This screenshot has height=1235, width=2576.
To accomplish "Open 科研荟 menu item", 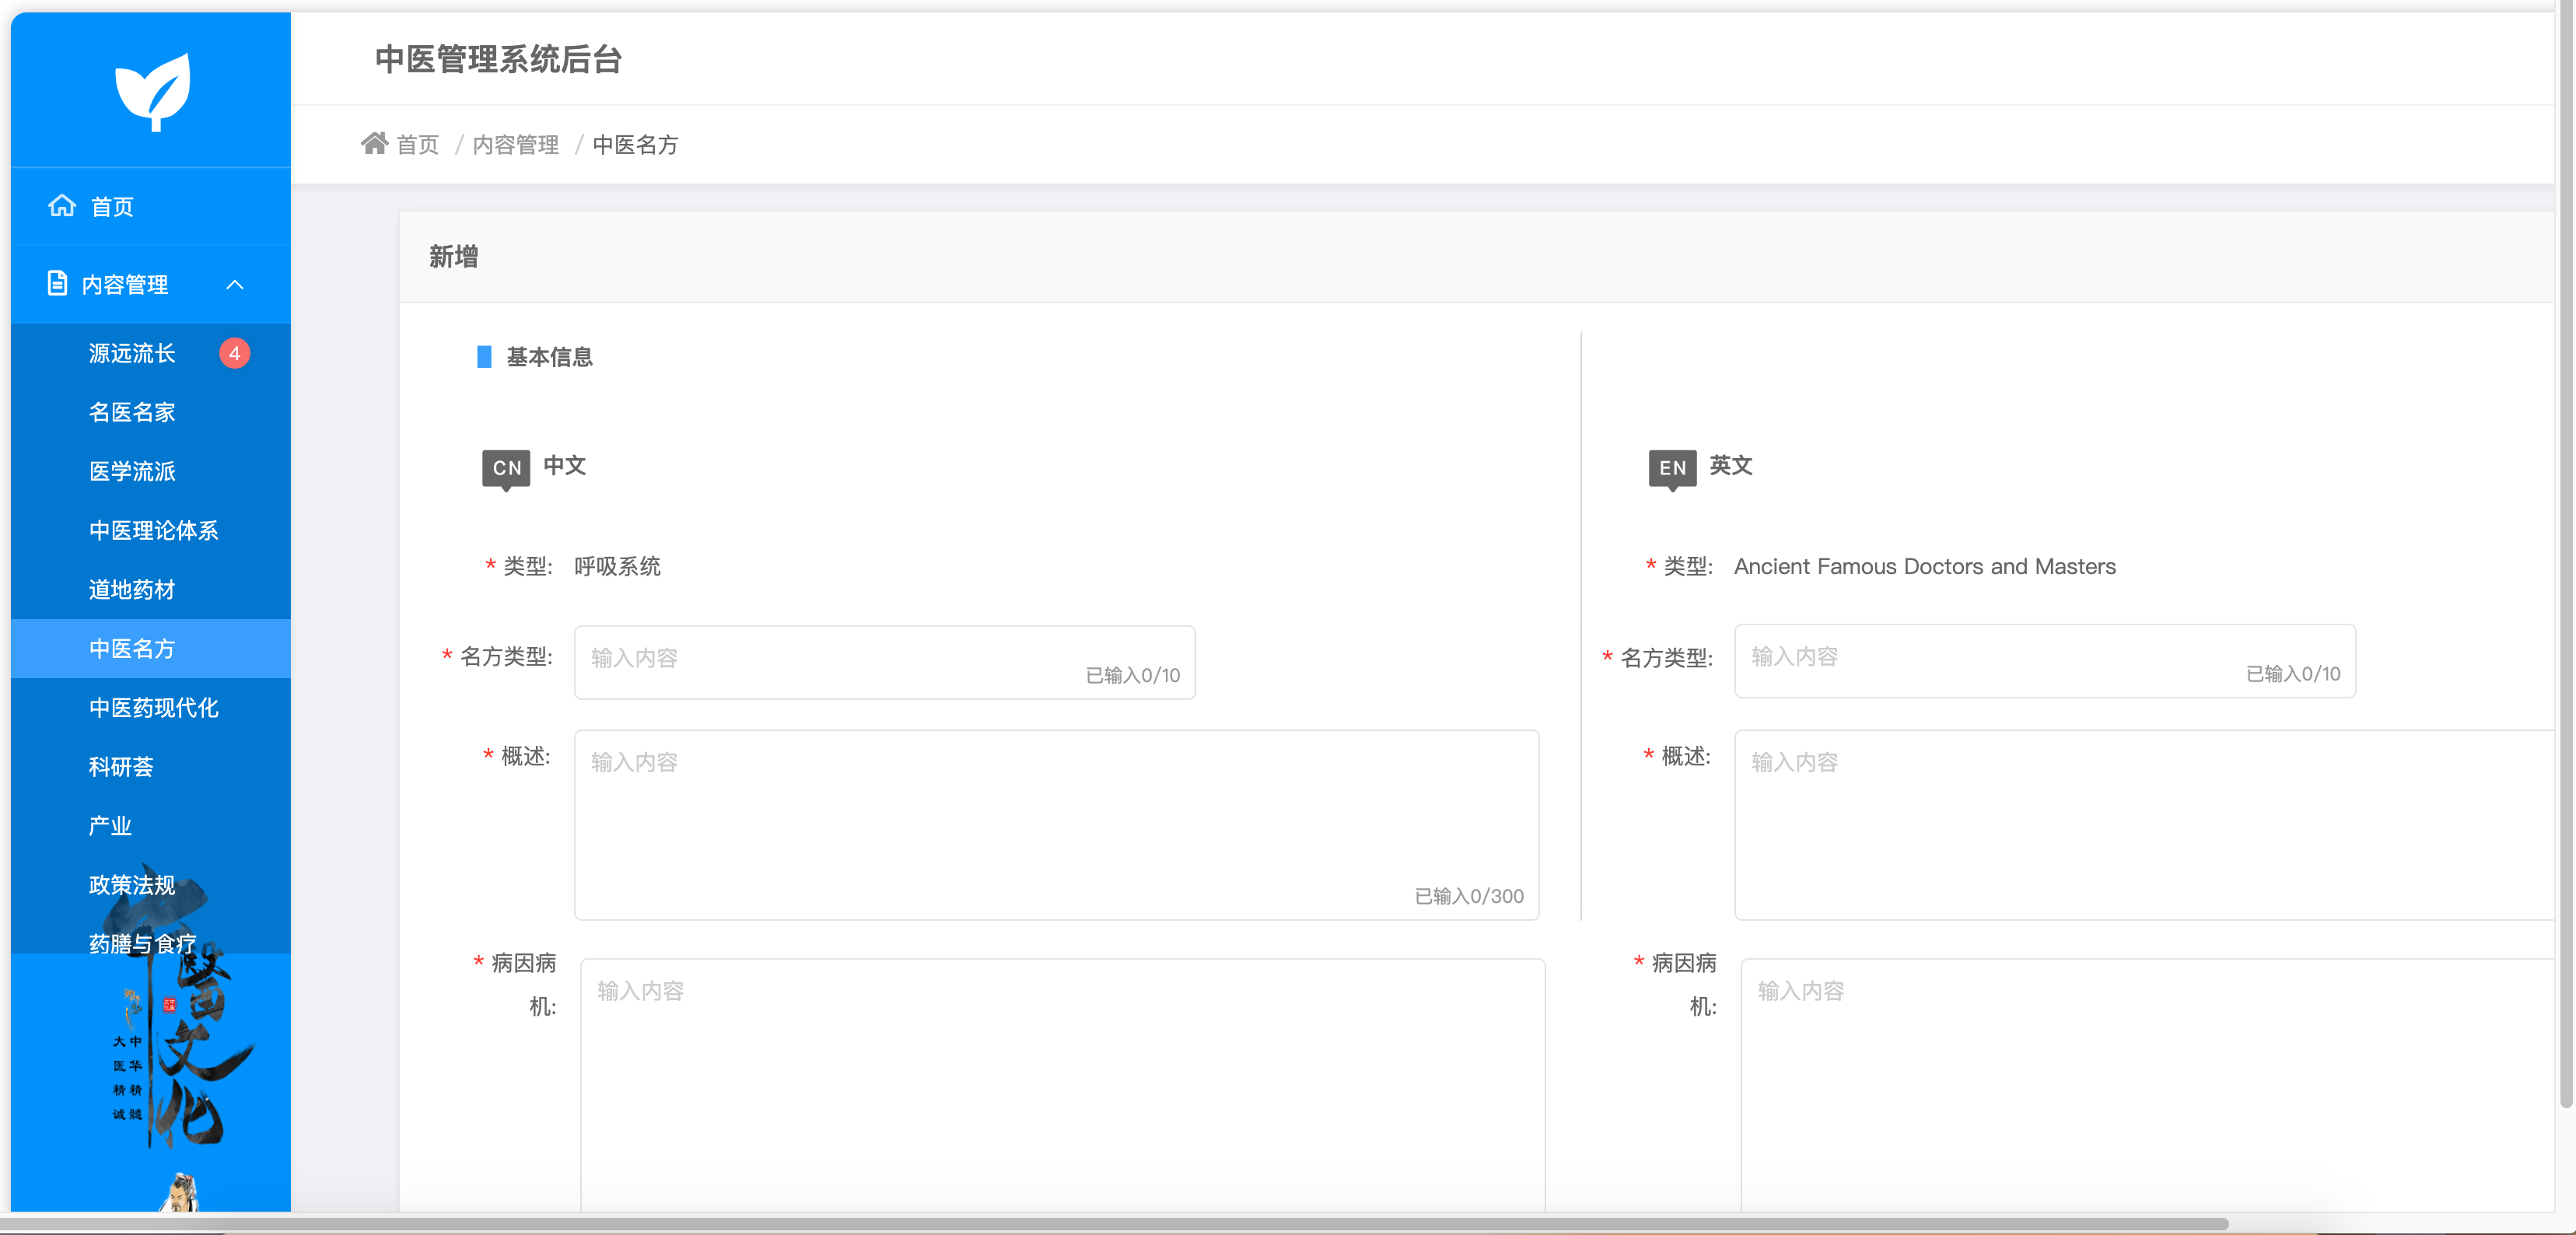I will point(150,766).
